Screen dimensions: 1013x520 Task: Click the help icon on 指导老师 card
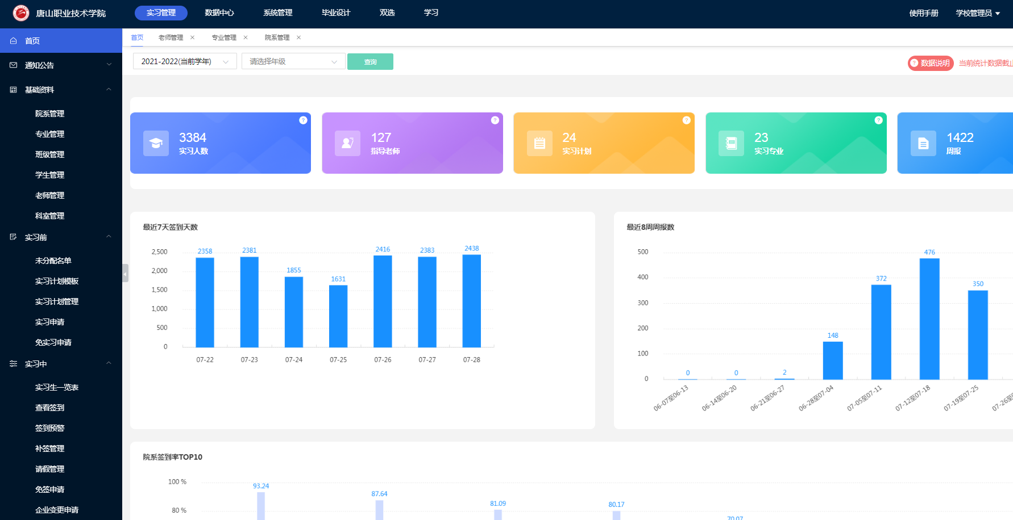[x=495, y=120]
